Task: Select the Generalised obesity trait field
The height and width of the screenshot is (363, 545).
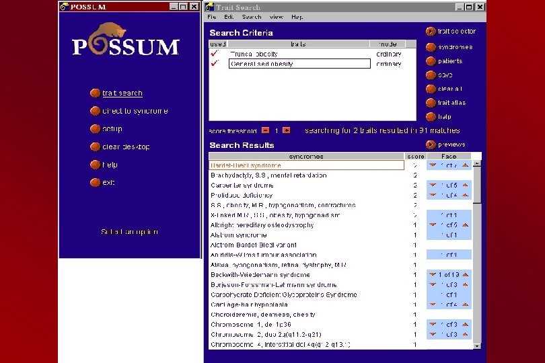Action: point(299,64)
